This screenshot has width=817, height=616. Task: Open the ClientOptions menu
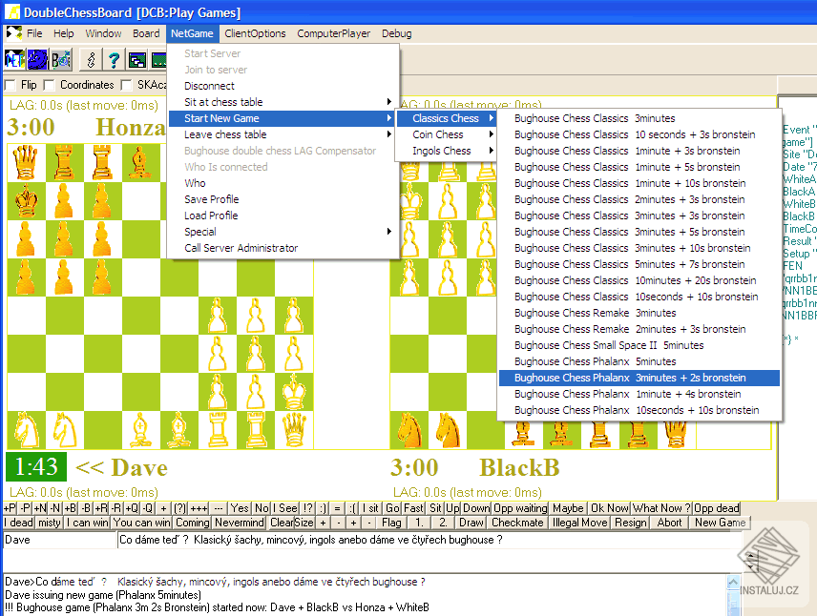255,33
